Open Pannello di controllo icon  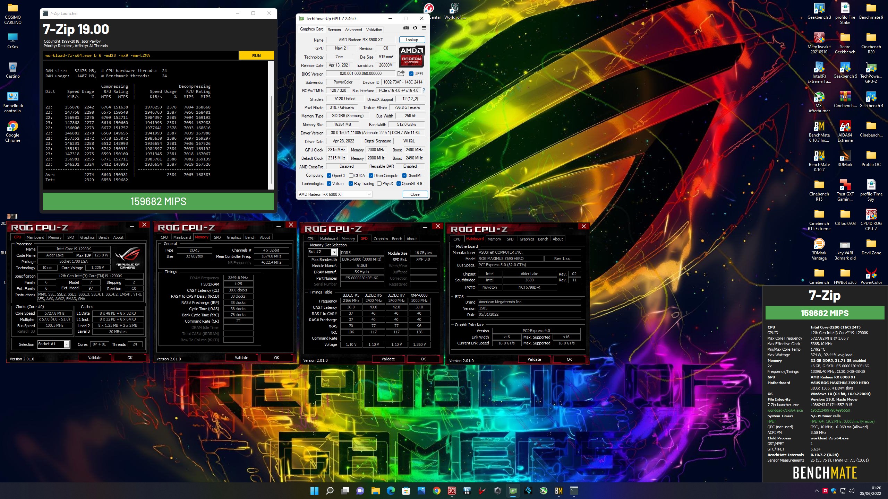click(12, 102)
